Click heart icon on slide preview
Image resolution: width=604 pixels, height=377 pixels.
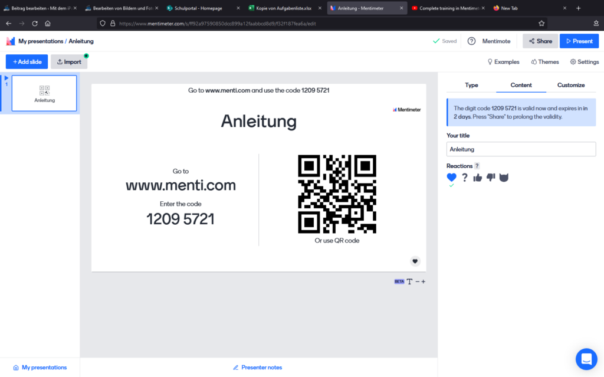click(x=415, y=261)
